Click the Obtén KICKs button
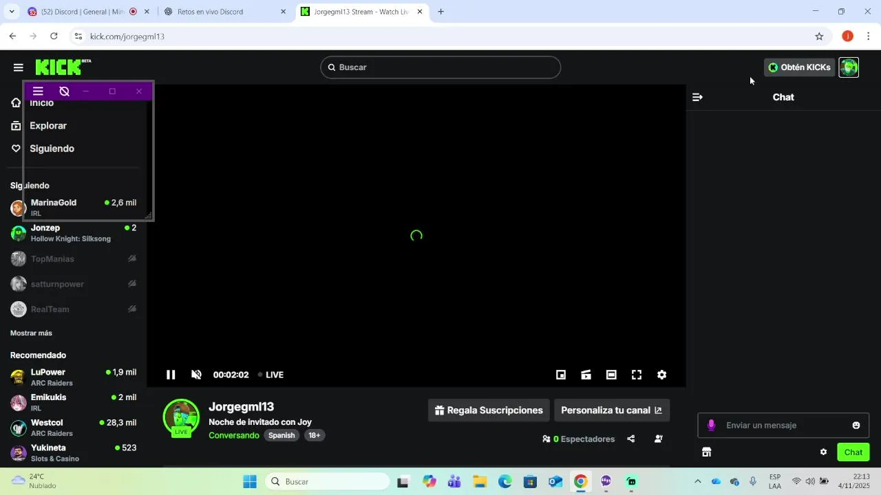881x495 pixels. pos(799,67)
